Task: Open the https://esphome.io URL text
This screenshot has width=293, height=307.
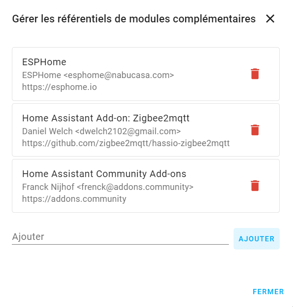Action: [x=59, y=88]
